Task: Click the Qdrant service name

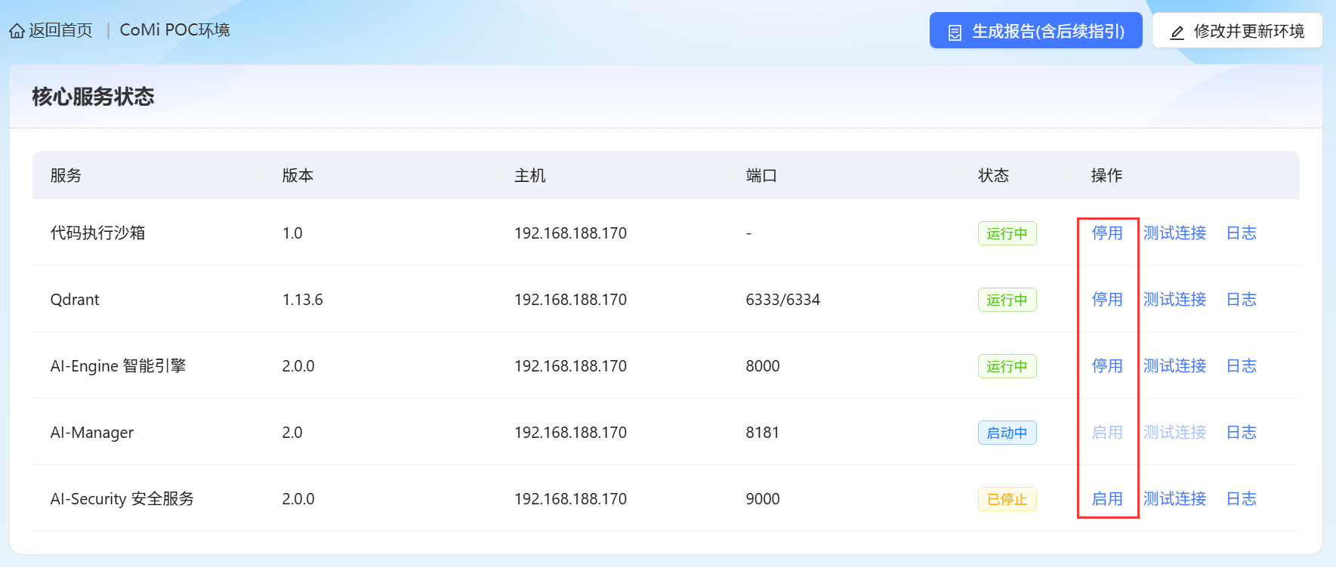Action: pos(75,300)
